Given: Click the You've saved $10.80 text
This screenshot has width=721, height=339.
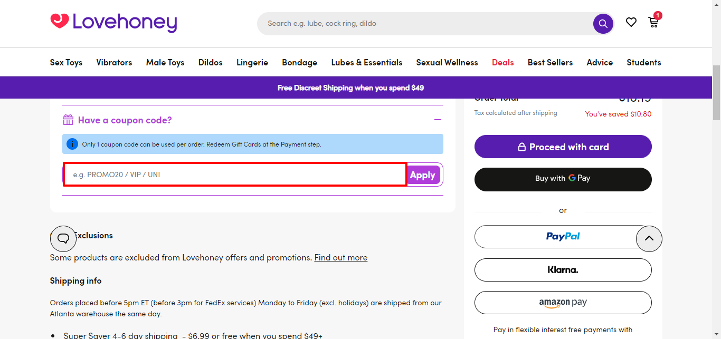Looking at the screenshot, I should (x=618, y=114).
